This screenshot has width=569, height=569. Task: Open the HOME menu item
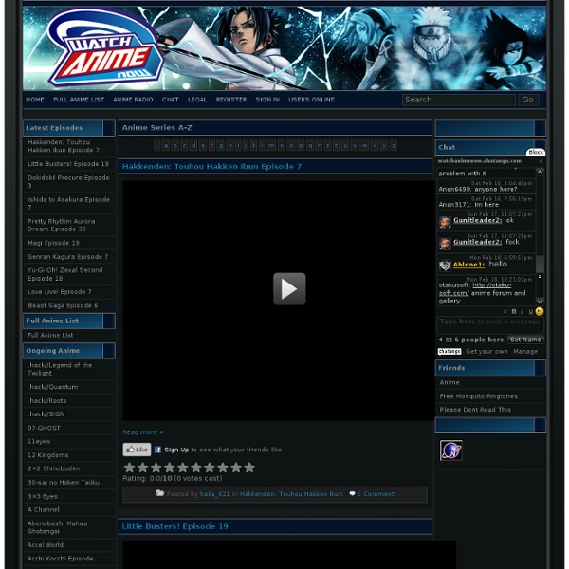(35, 100)
